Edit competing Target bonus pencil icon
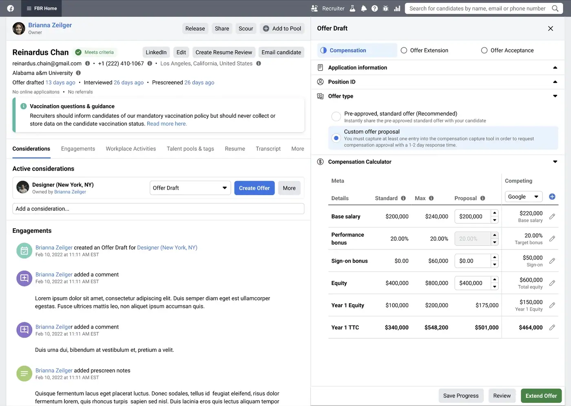Image resolution: width=571 pixels, height=406 pixels. 552,238
